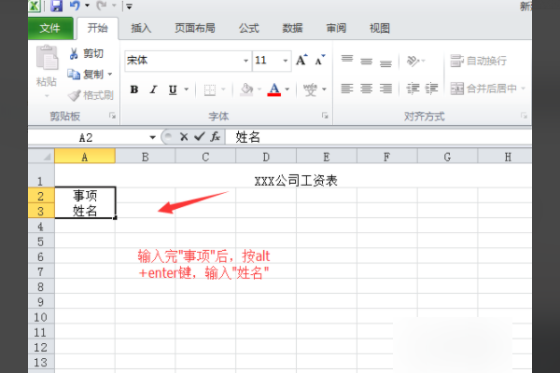Click the name box showing A2
This screenshot has width=560, height=373.
click(87, 137)
